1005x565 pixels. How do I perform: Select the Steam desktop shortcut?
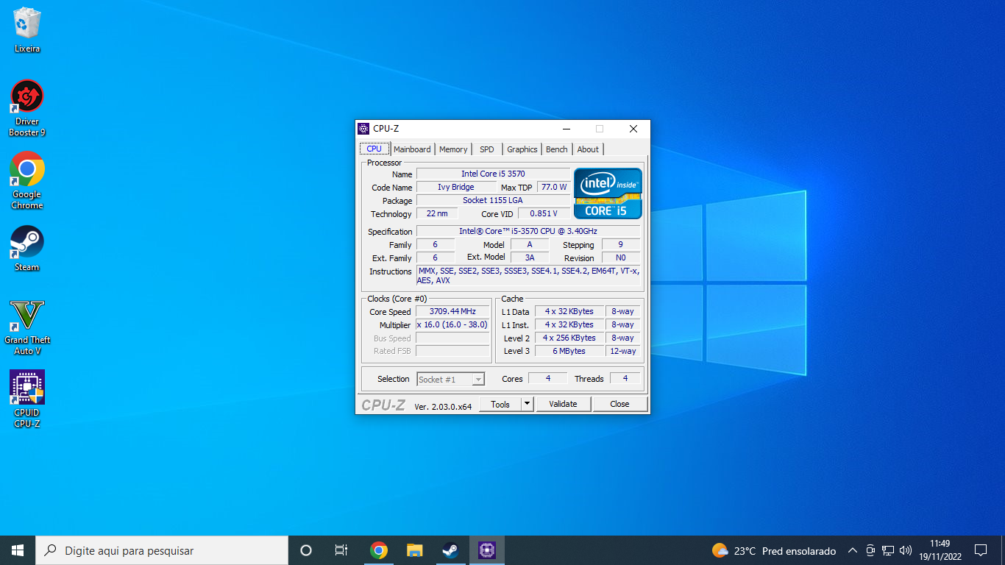click(27, 248)
